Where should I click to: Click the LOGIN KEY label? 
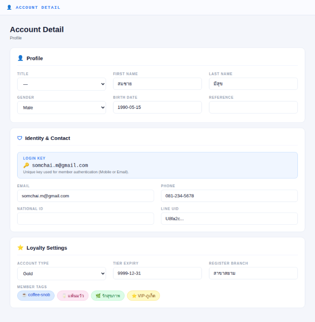click(34, 158)
